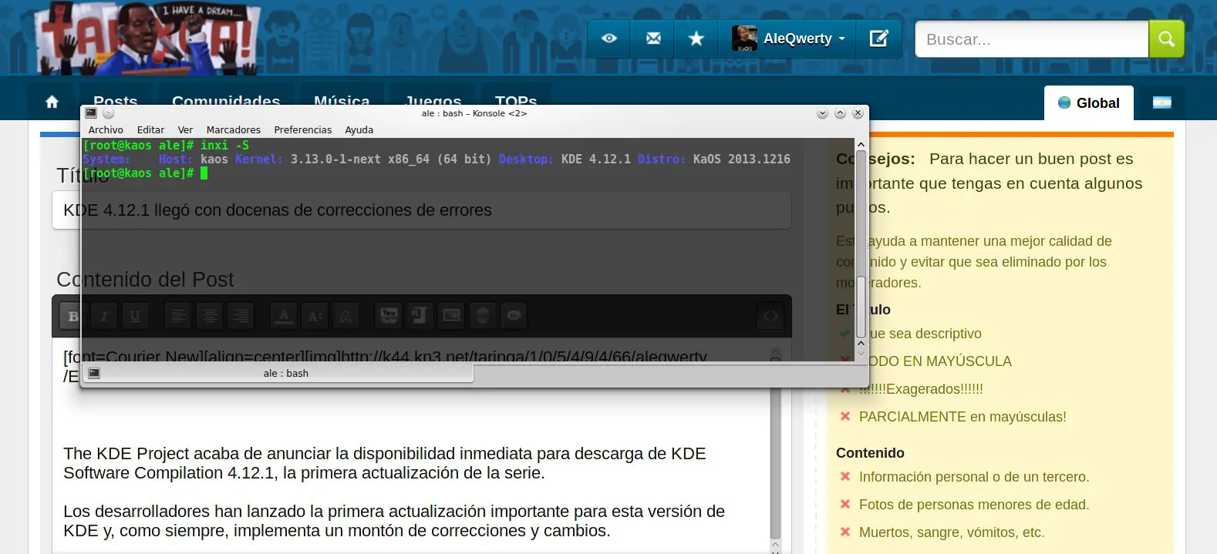Click the AleQwerty avatar picture
1217x554 pixels.
pyautogui.click(x=744, y=39)
